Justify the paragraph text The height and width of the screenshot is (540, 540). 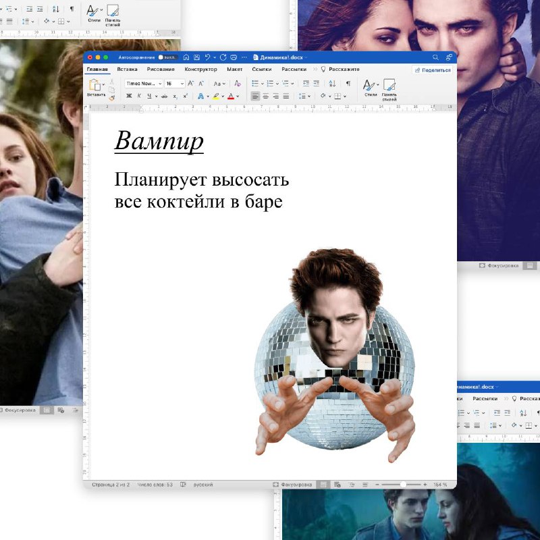286,96
